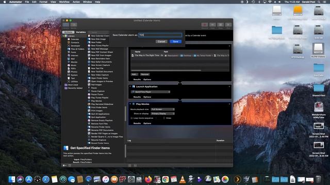The image size is (330, 185).
Task: Click the Run workflow toolbar button
Action: tap(228, 25)
